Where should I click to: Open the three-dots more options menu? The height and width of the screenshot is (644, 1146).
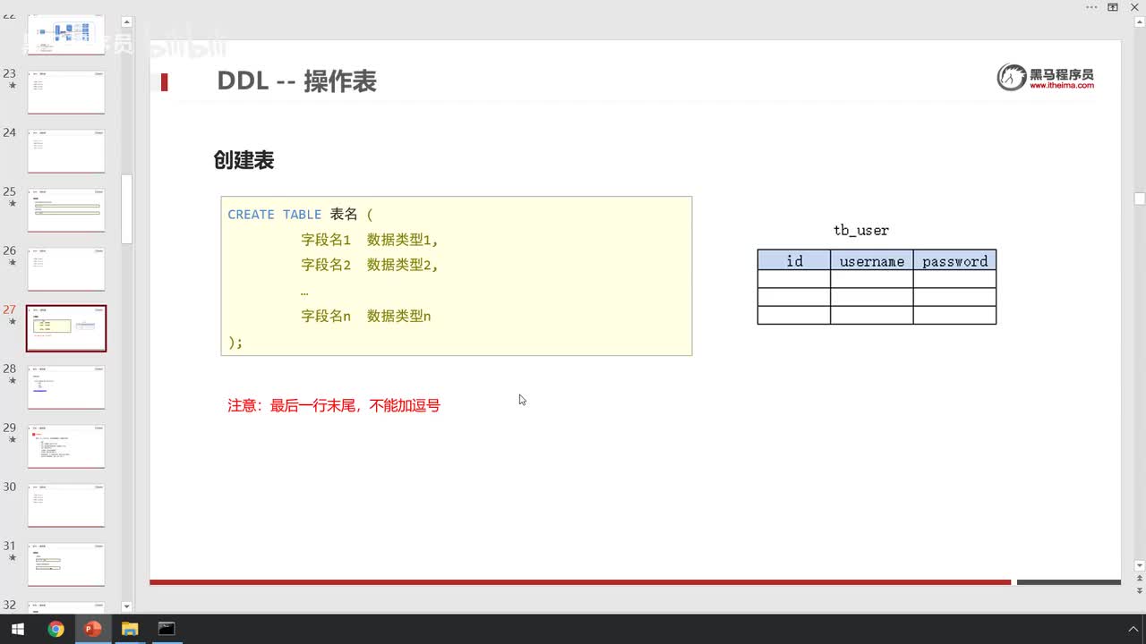point(1091,7)
